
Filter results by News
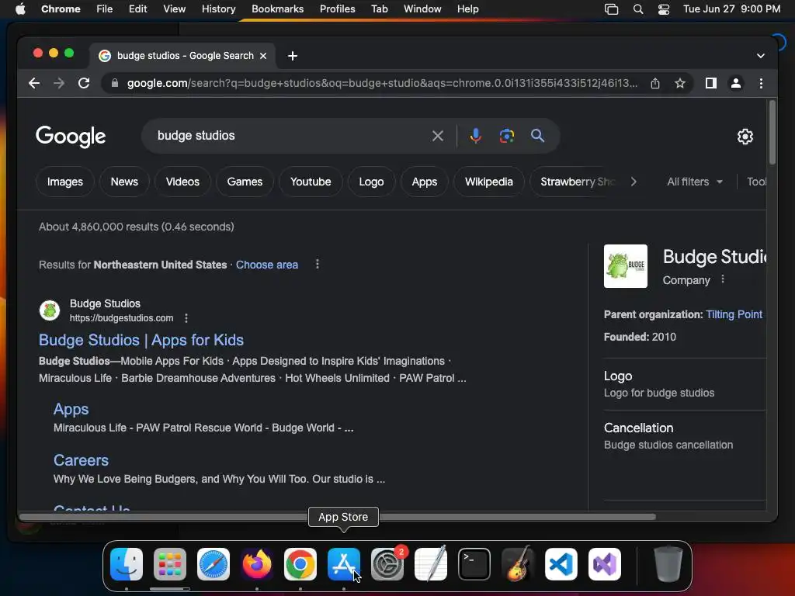(x=124, y=182)
